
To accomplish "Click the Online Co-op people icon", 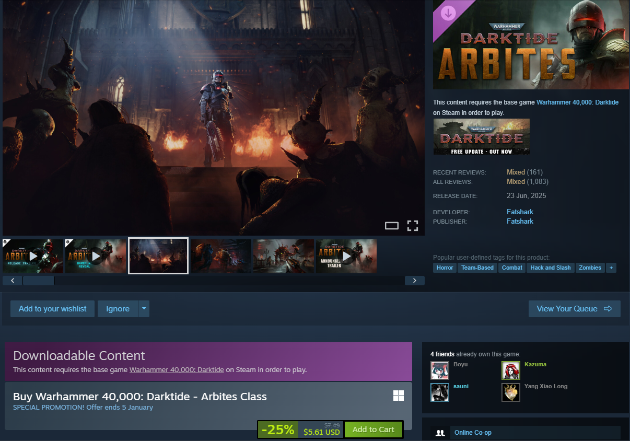I will (x=440, y=433).
